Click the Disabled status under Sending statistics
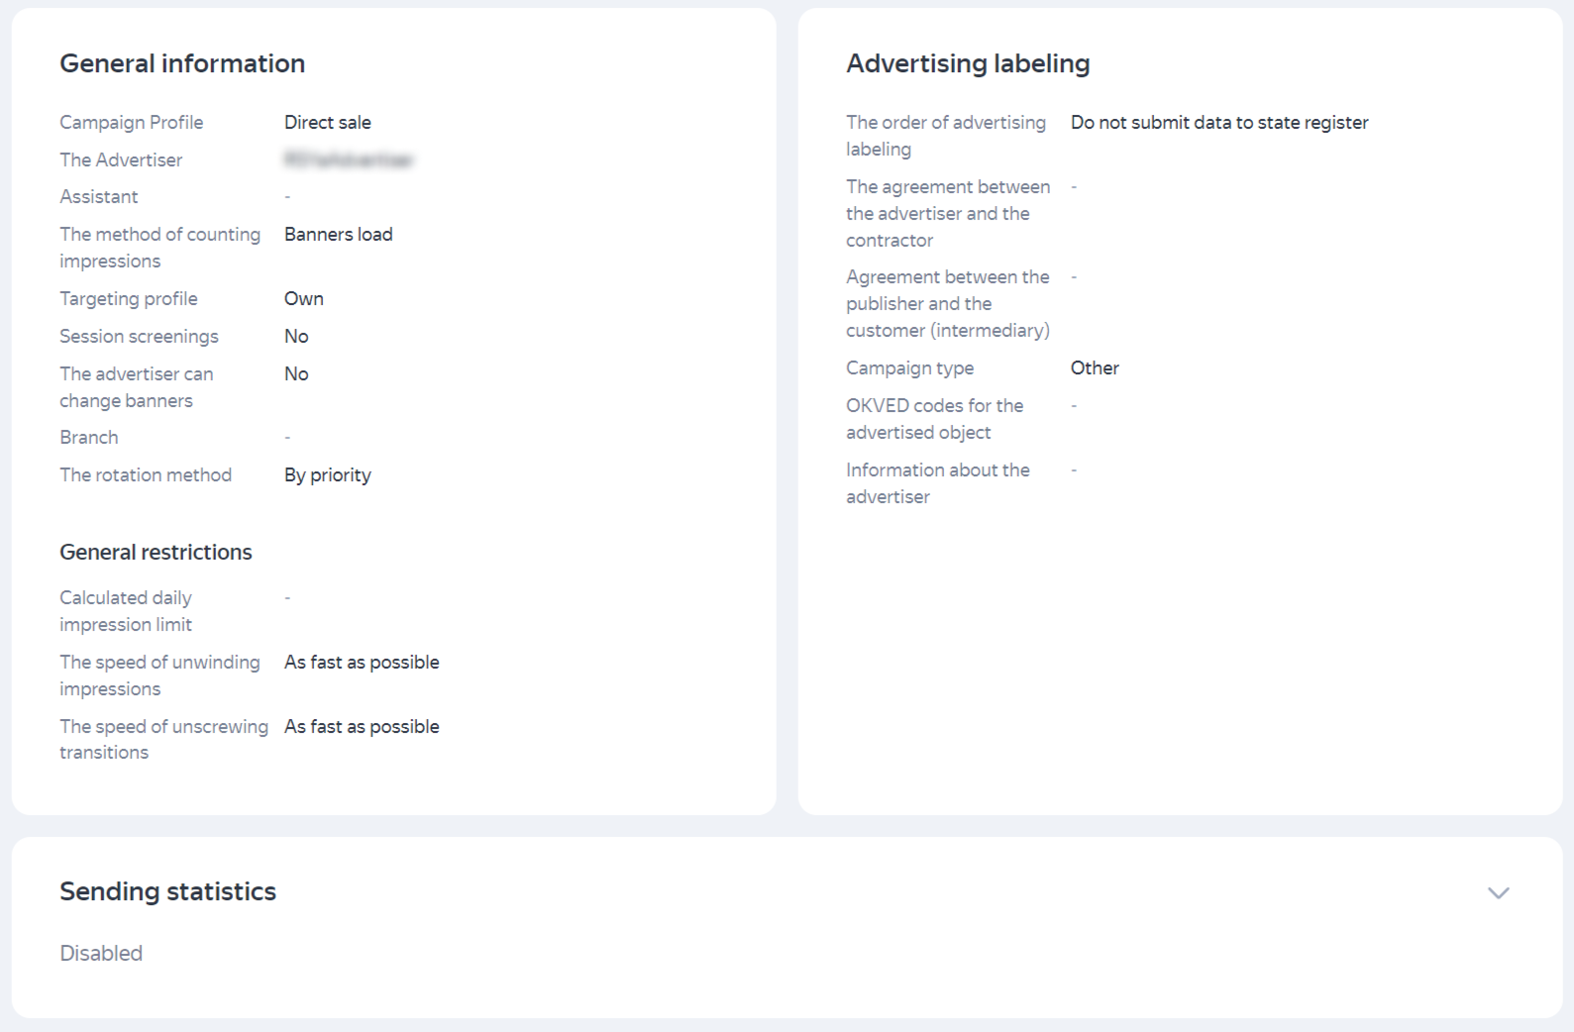 pos(101,953)
